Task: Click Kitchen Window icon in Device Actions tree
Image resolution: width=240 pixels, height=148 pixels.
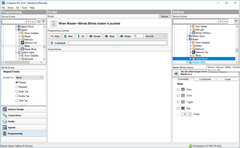Action: 193,33
